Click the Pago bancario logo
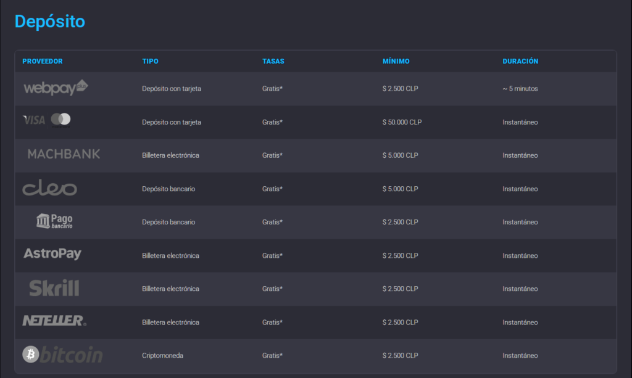Viewport: 632px width, 378px height. (x=54, y=221)
